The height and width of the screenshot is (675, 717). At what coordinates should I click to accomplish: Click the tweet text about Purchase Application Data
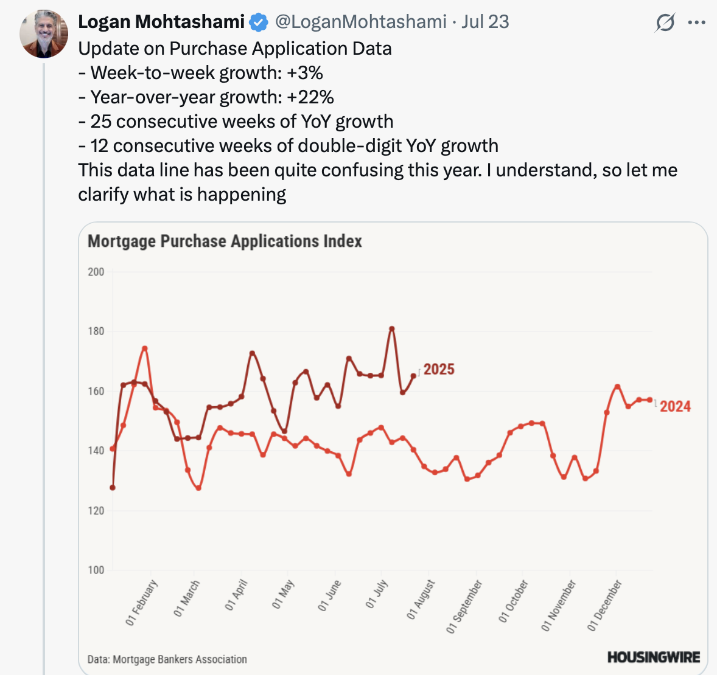pos(378,122)
